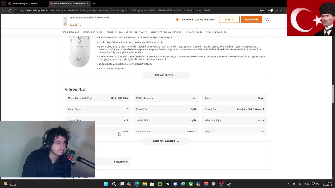Close the Havit Gamenote tab
This screenshot has width=335, height=188.
88,4
